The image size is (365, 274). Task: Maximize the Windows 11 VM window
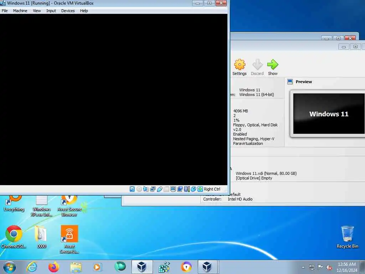[209, 3]
